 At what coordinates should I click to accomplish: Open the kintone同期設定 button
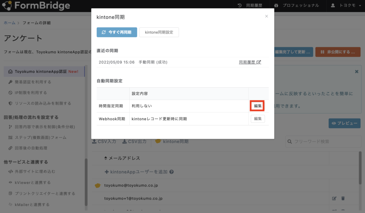point(159,32)
